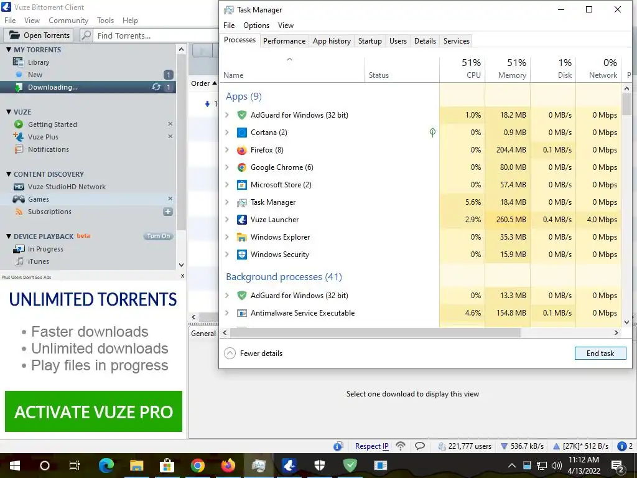Screen dimensions: 637x478
Task: Collapse the MY TORRENTS section
Action: [x=9, y=50]
